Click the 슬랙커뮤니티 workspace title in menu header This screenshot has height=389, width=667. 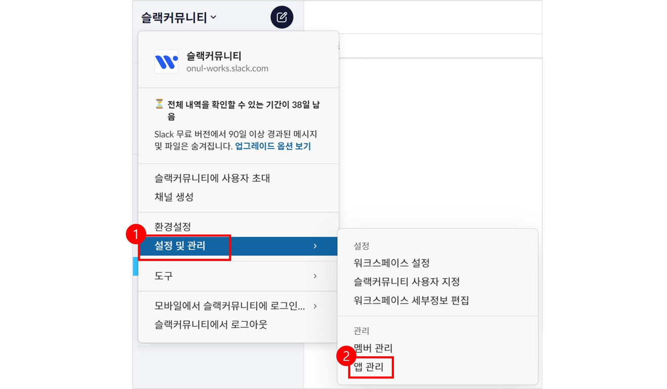(x=214, y=56)
